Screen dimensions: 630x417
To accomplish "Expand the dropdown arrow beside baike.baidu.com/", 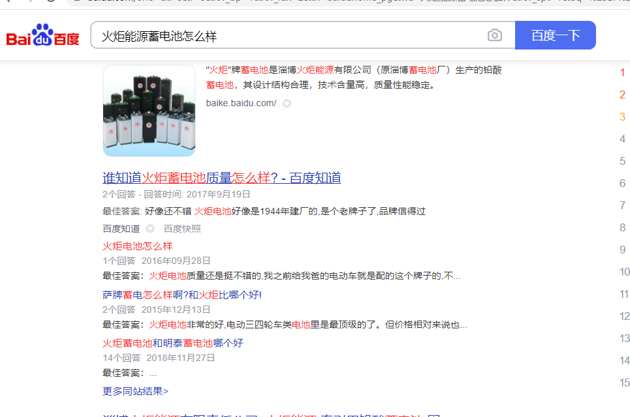I will (x=287, y=104).
